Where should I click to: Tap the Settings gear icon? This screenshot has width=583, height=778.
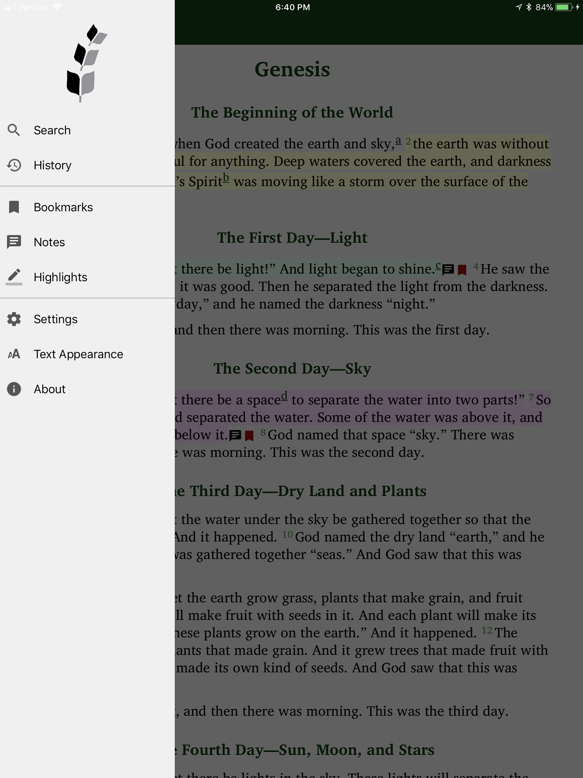(14, 319)
